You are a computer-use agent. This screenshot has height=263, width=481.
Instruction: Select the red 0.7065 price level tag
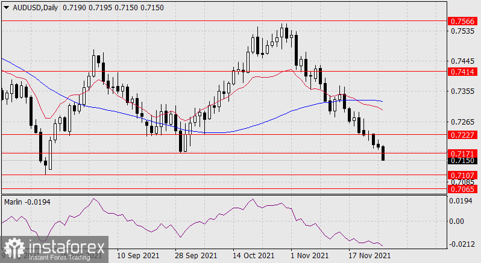tap(464, 189)
